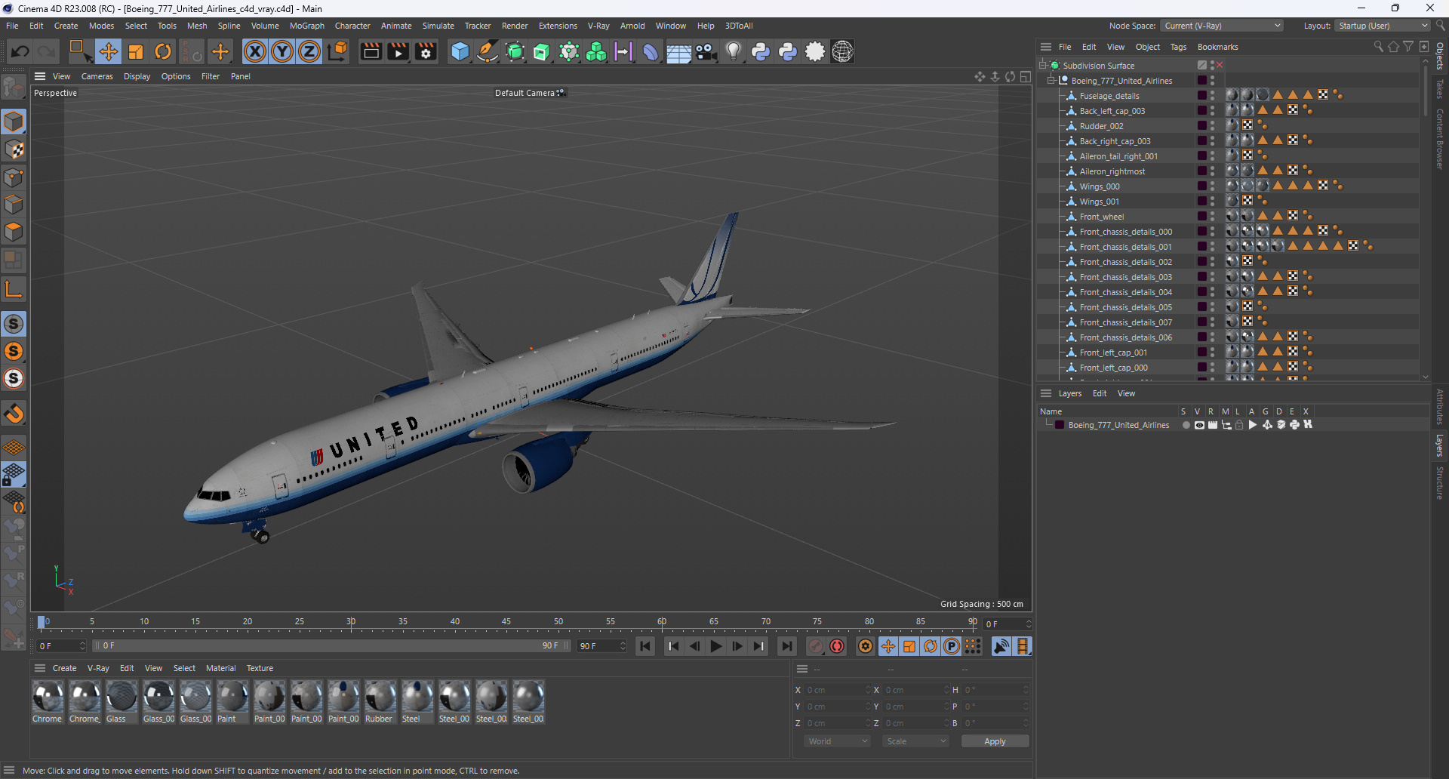Click the X position input field
Viewport: 1449px width, 779px height.
click(836, 690)
